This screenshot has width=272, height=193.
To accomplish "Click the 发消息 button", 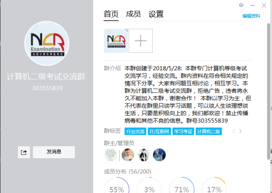I will [54, 152].
